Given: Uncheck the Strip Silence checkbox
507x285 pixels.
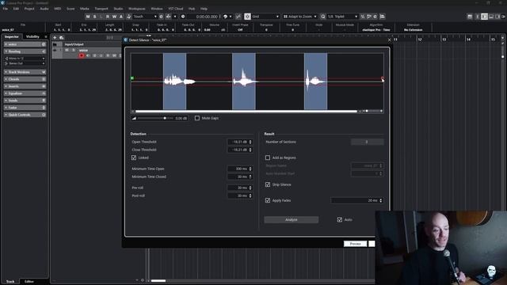Looking at the screenshot, I should (x=268, y=184).
